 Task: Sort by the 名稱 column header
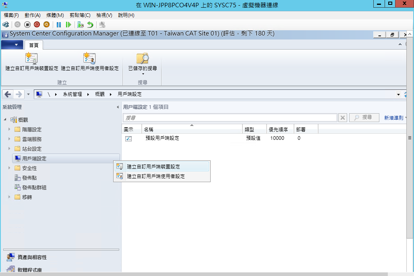192,129
